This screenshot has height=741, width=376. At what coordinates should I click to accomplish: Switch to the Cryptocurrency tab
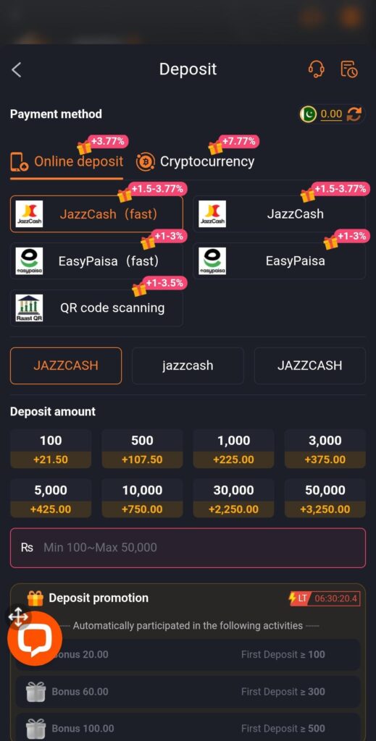click(x=196, y=161)
